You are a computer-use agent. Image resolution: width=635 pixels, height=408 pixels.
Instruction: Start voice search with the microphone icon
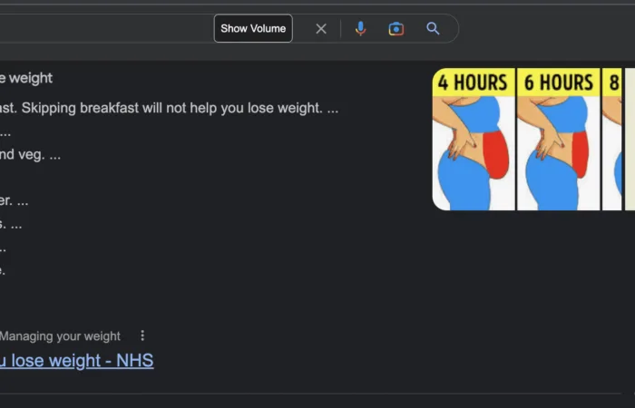tap(360, 29)
